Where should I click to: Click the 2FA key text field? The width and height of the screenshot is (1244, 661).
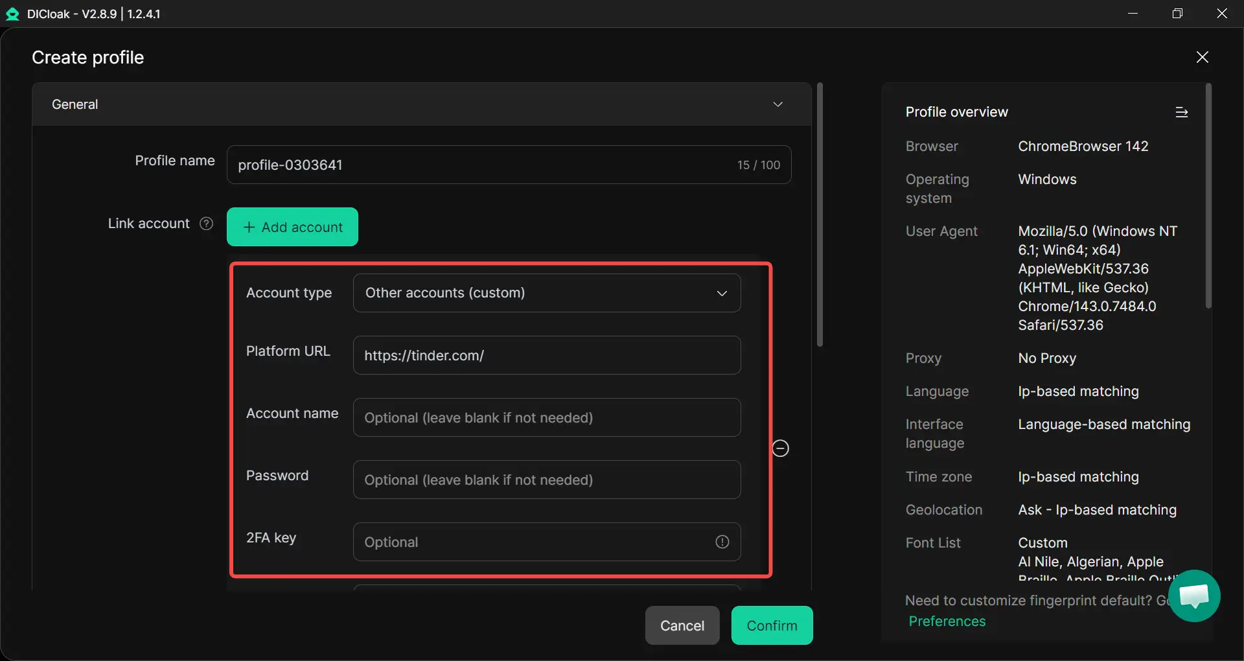click(531, 542)
